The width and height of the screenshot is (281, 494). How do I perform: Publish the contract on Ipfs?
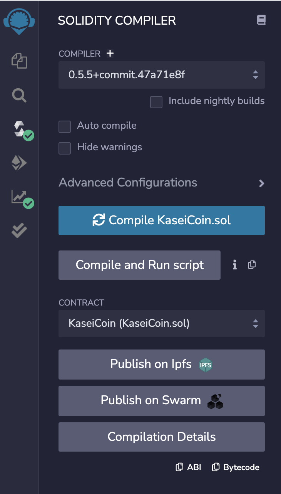(x=161, y=364)
